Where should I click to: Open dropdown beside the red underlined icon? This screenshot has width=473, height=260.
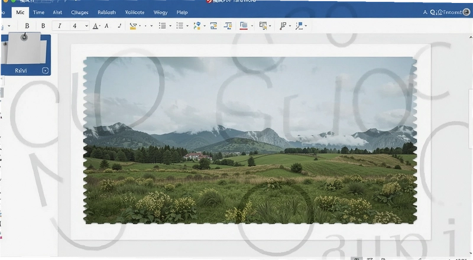pyautogui.click(x=252, y=26)
